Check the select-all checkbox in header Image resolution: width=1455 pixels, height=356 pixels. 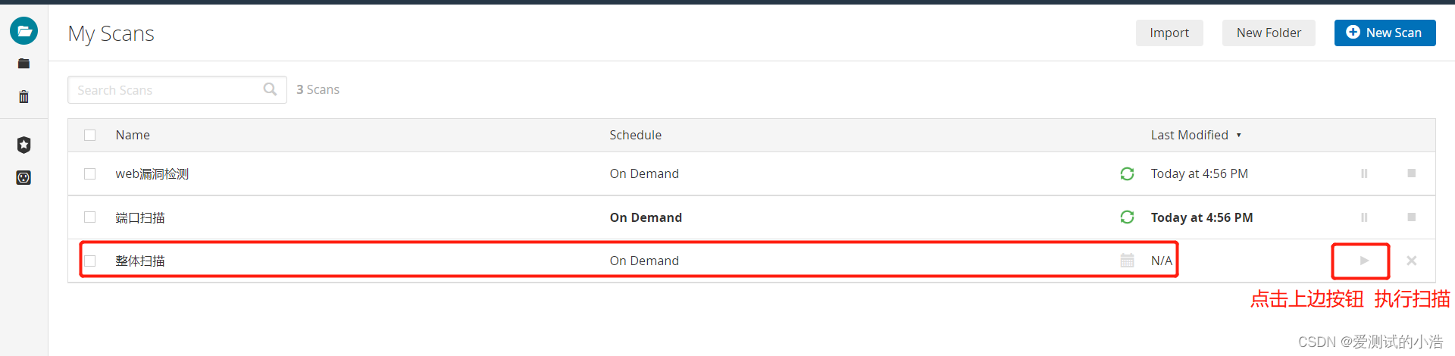(x=90, y=135)
